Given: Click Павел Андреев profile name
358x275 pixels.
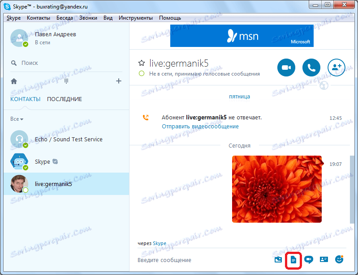Looking at the screenshot, I should click(55, 34).
